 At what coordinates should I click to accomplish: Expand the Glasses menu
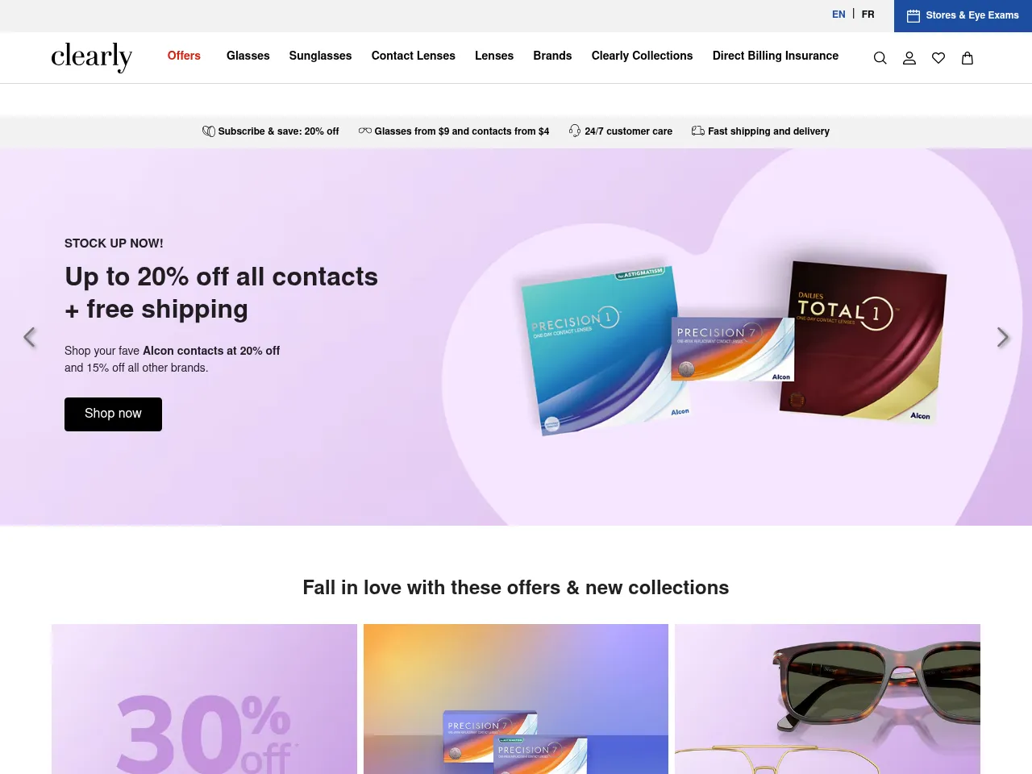(x=248, y=56)
